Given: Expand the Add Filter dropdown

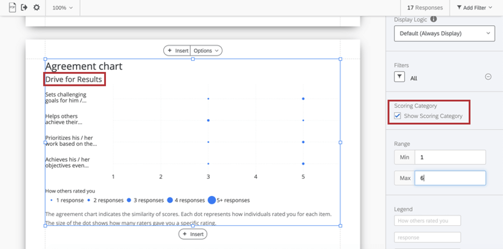Looking at the screenshot, I should coord(474,8).
